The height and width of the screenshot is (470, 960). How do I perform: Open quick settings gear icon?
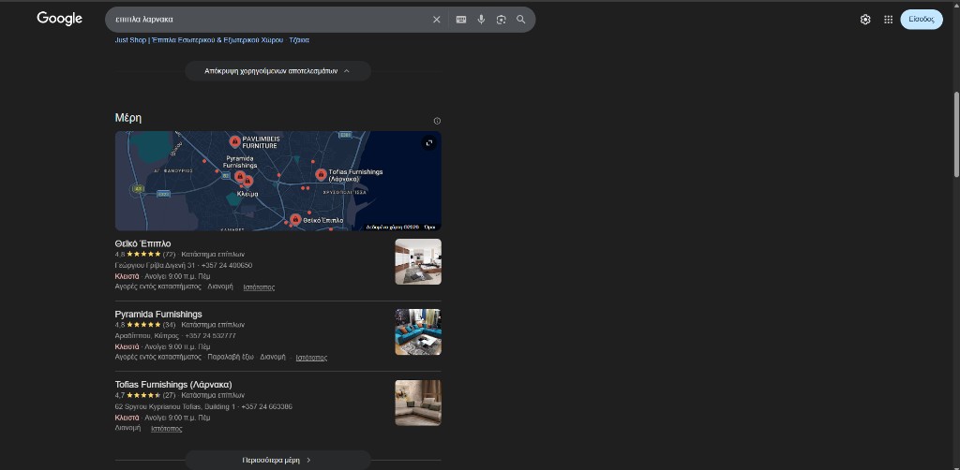[865, 20]
